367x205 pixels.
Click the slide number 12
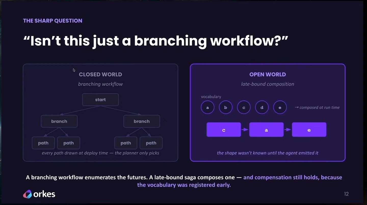(x=346, y=194)
